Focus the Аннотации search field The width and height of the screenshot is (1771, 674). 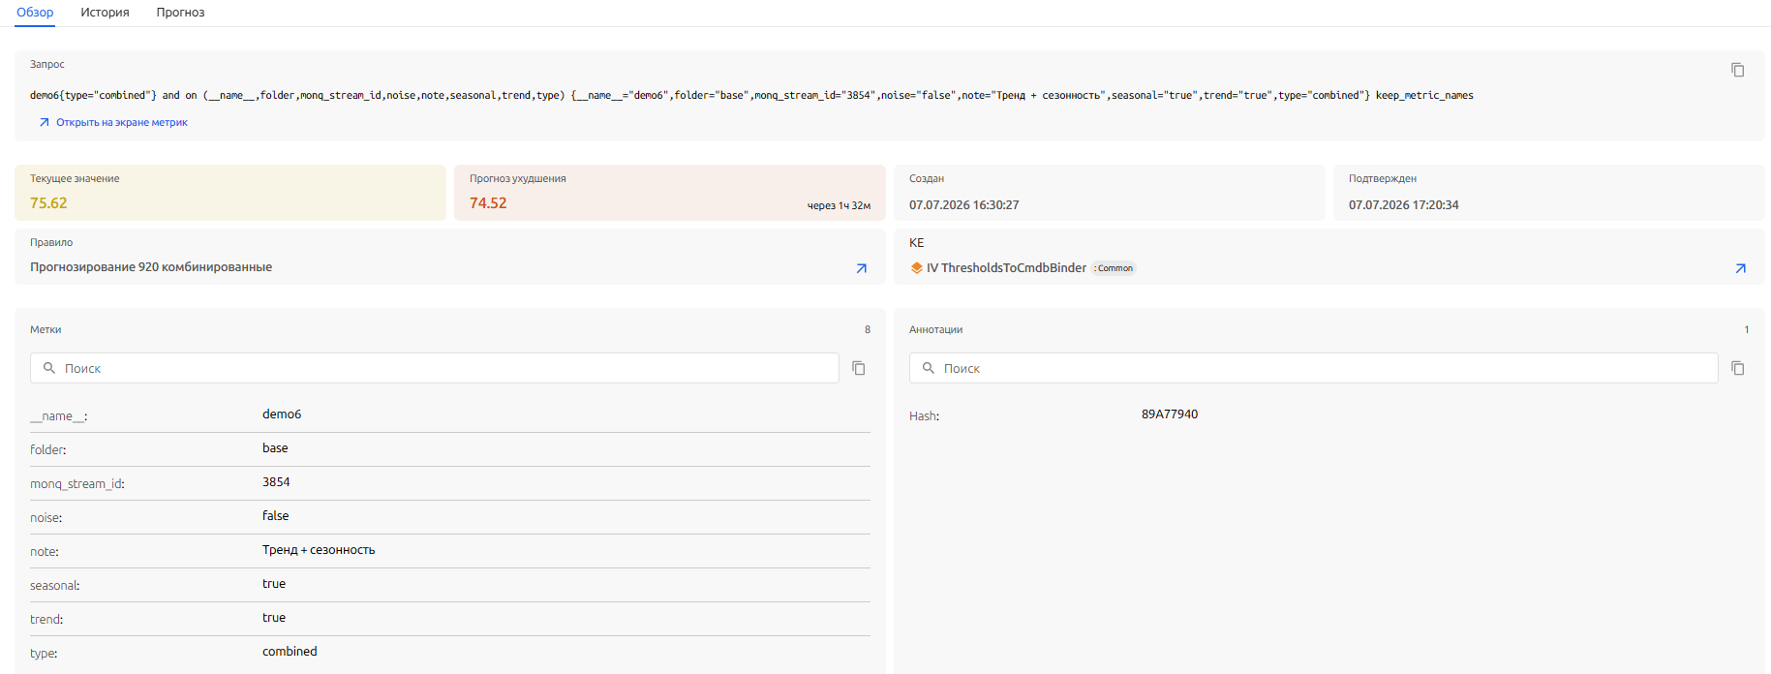pos(1314,368)
